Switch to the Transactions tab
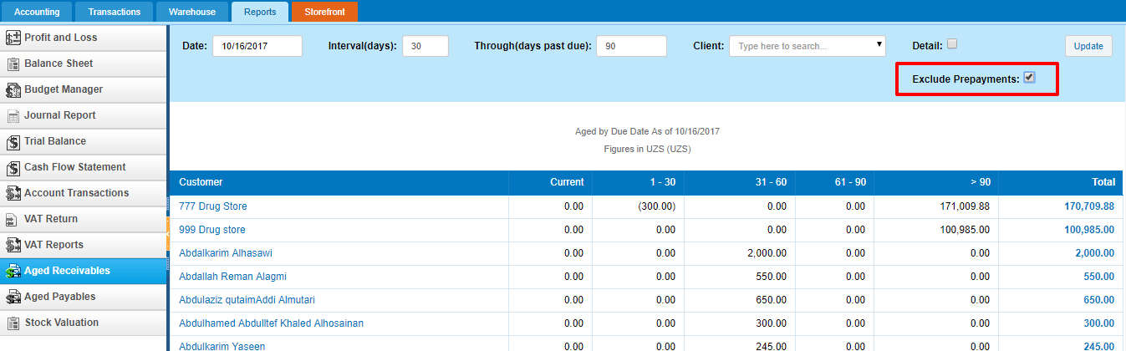1126x351 pixels. [115, 12]
